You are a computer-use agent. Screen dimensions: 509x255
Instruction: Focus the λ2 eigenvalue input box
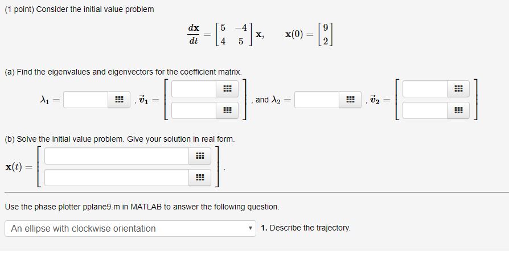pos(317,100)
